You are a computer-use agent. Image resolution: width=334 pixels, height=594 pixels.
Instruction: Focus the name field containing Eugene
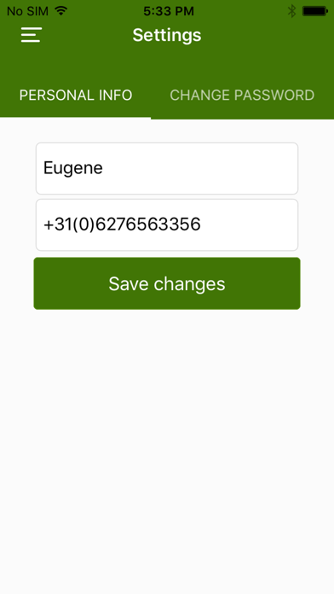coord(167,168)
